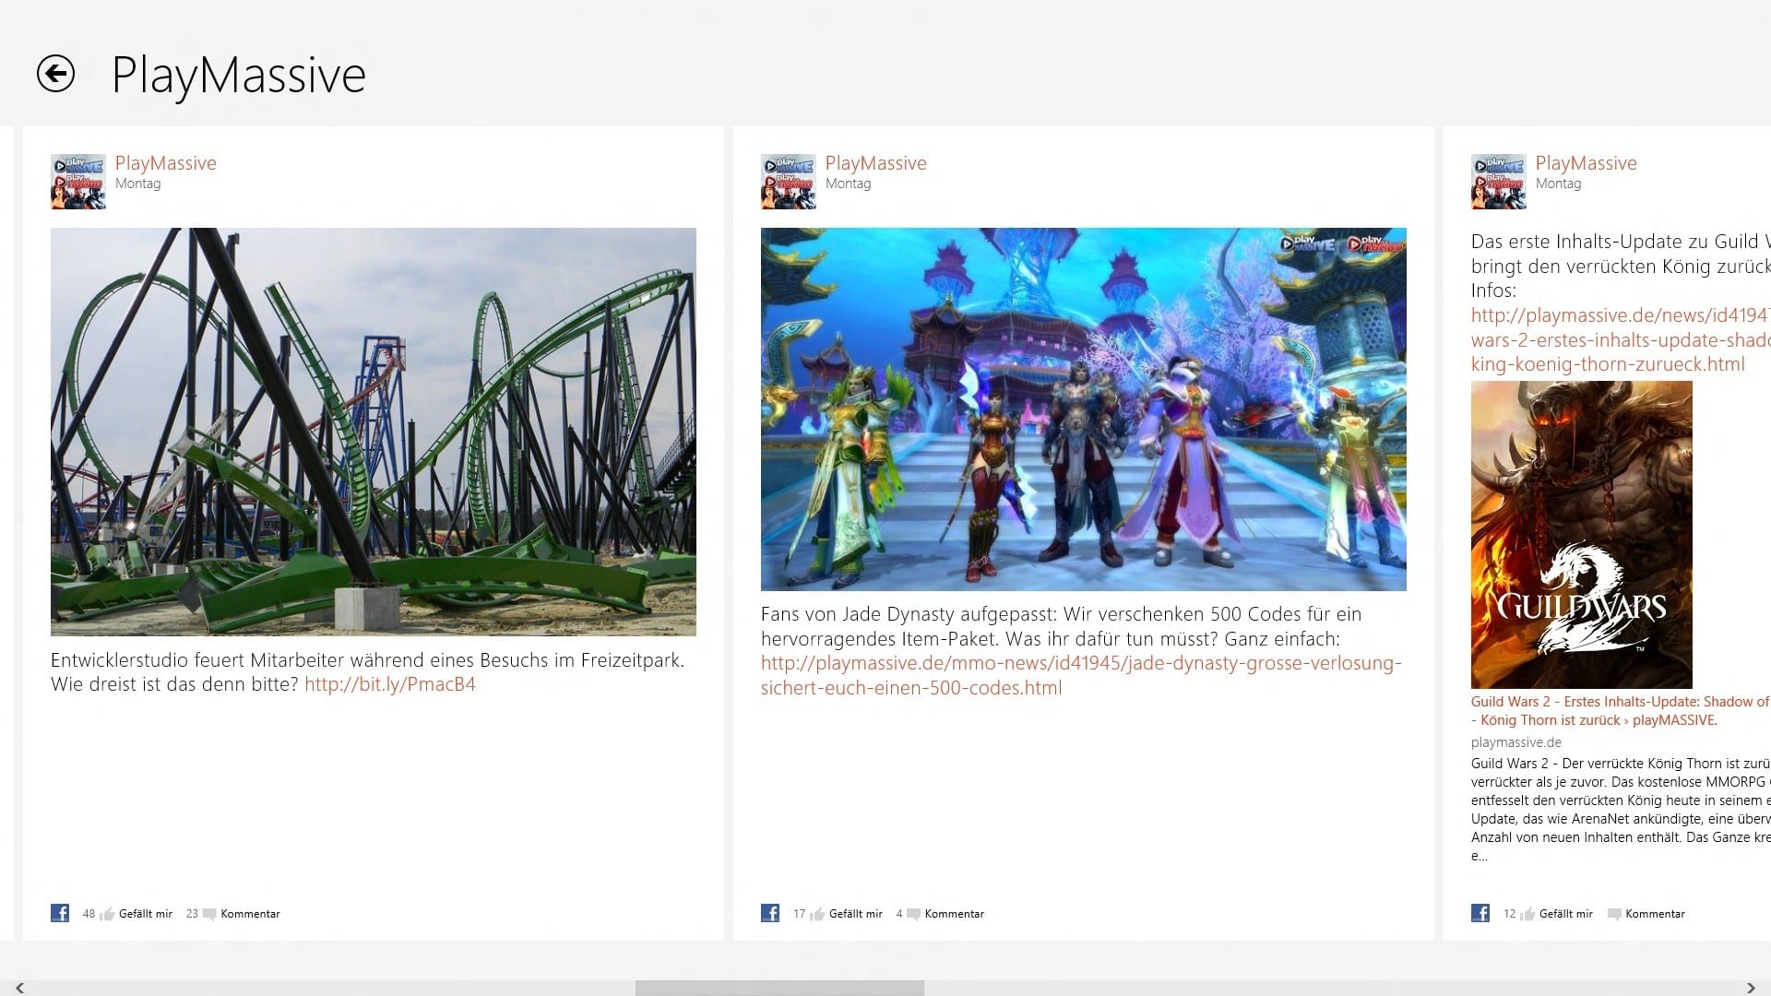Open Kommentar on Jade Dynasty post

coord(954,914)
